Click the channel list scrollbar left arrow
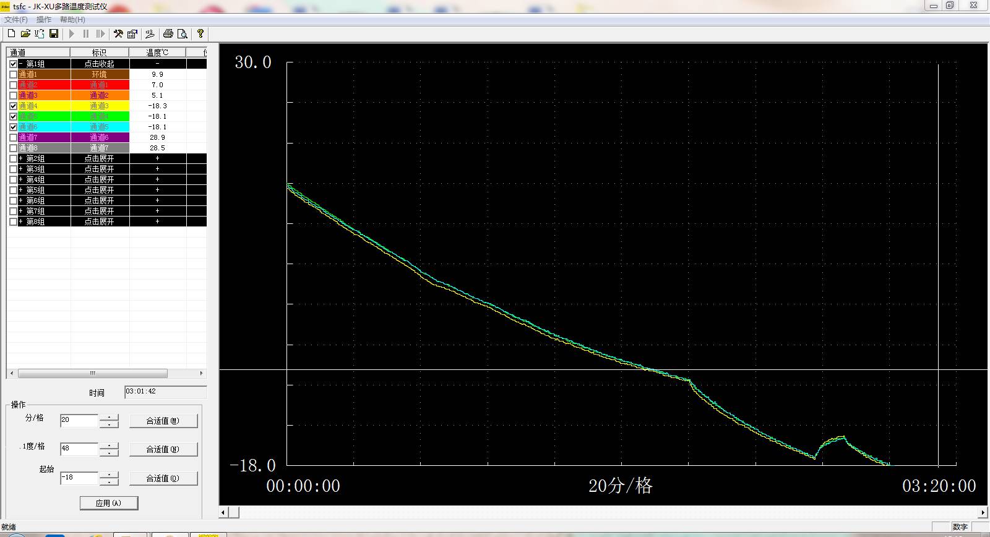 pos(12,374)
